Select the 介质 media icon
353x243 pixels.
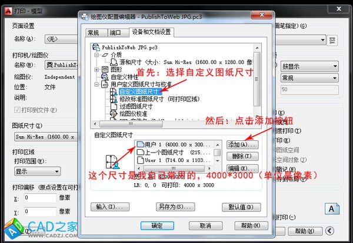click(x=105, y=55)
